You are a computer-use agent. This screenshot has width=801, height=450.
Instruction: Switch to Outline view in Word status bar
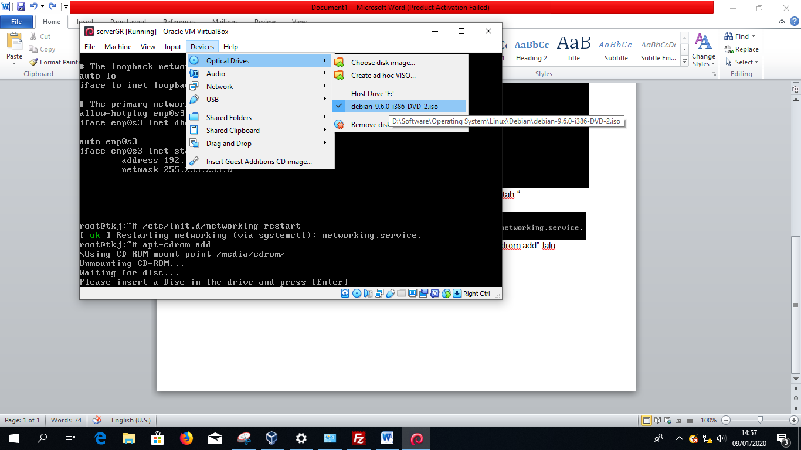click(678, 420)
